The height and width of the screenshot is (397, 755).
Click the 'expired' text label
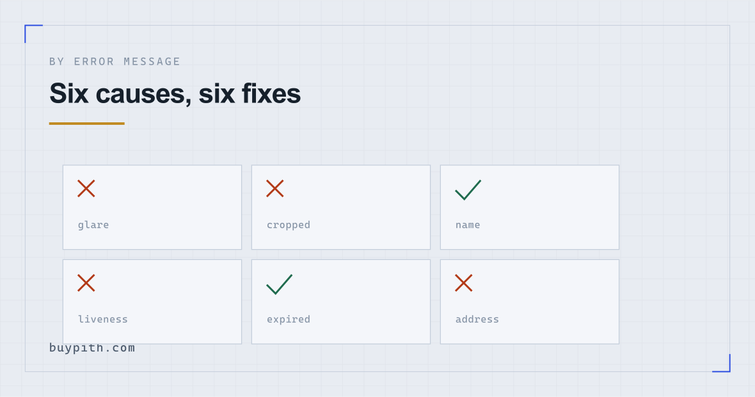(289, 320)
